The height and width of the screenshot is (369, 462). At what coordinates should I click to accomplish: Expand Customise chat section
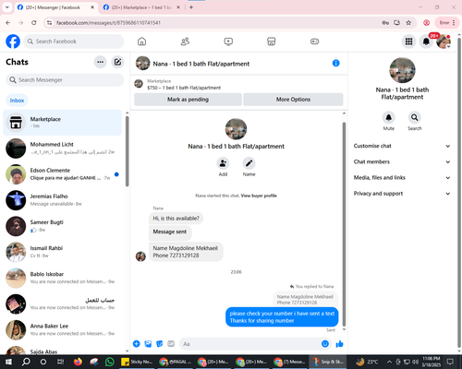click(402, 146)
